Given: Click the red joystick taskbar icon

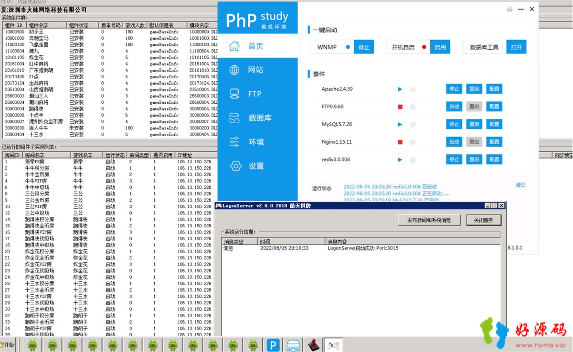Looking at the screenshot, I should (313, 345).
